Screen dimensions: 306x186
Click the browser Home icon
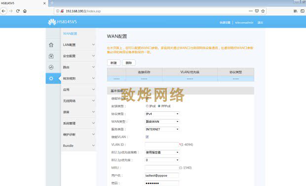[x=25, y=11]
